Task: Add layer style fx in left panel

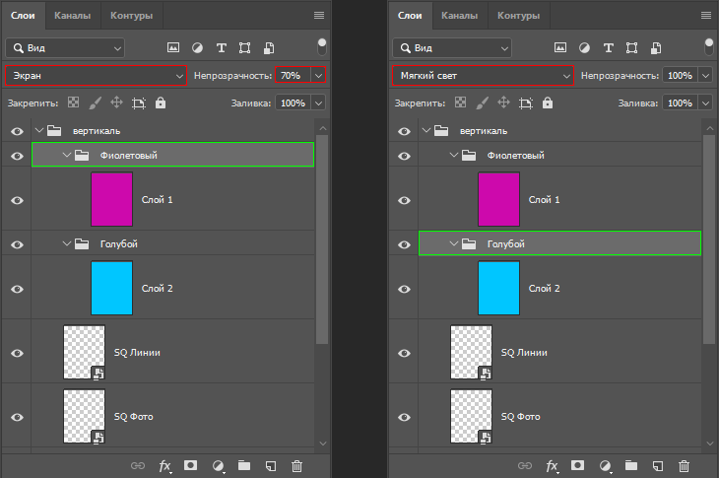Action: pyautogui.click(x=165, y=466)
